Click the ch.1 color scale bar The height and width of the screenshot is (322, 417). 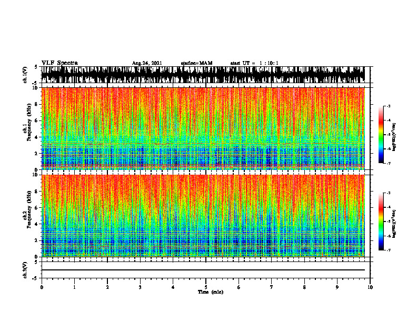(381, 135)
